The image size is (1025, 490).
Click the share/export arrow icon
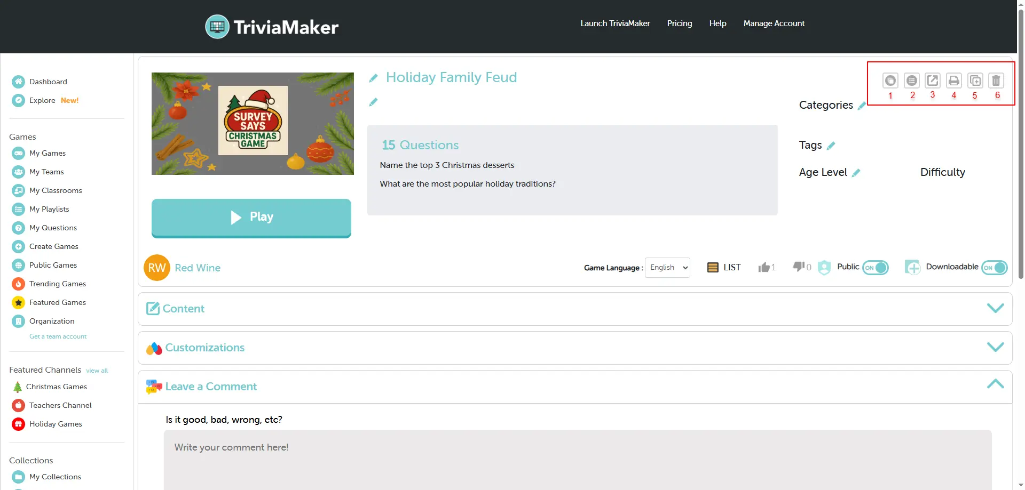(x=933, y=81)
